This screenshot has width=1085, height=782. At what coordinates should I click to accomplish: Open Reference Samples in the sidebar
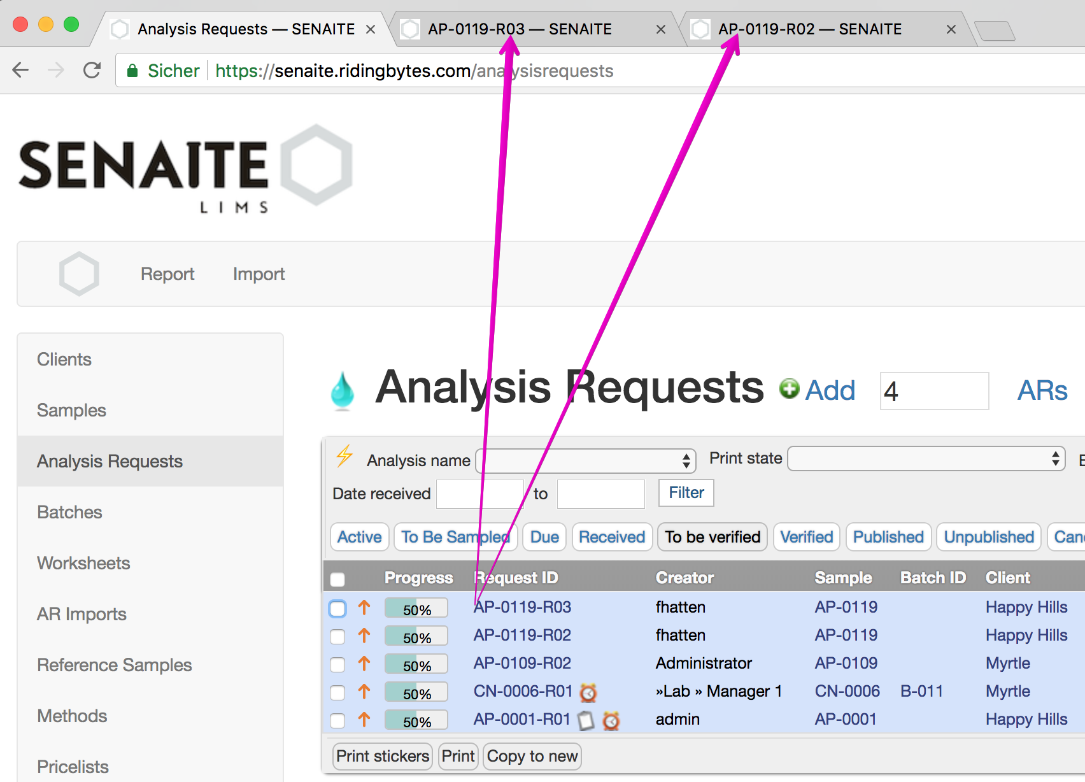pyautogui.click(x=150, y=665)
